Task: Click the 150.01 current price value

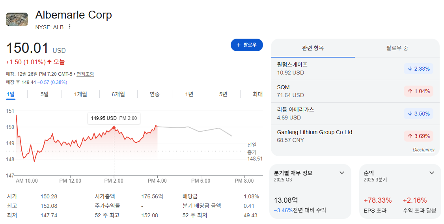Action: pyautogui.click(x=27, y=48)
